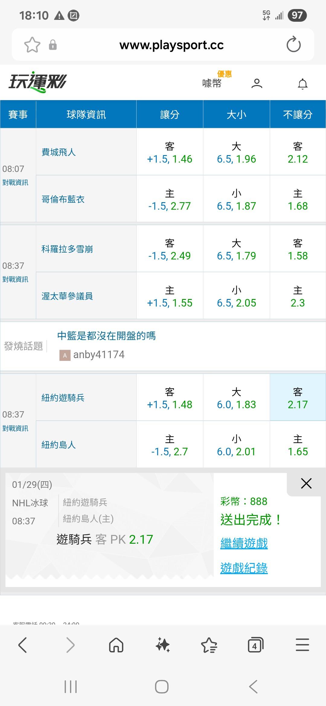Tap the bookmark star in address bar
Viewport: 326px width, 706px height.
pos(32,45)
